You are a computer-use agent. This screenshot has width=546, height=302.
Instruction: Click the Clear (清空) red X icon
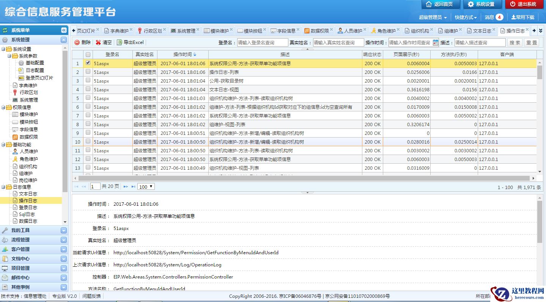click(x=98, y=42)
